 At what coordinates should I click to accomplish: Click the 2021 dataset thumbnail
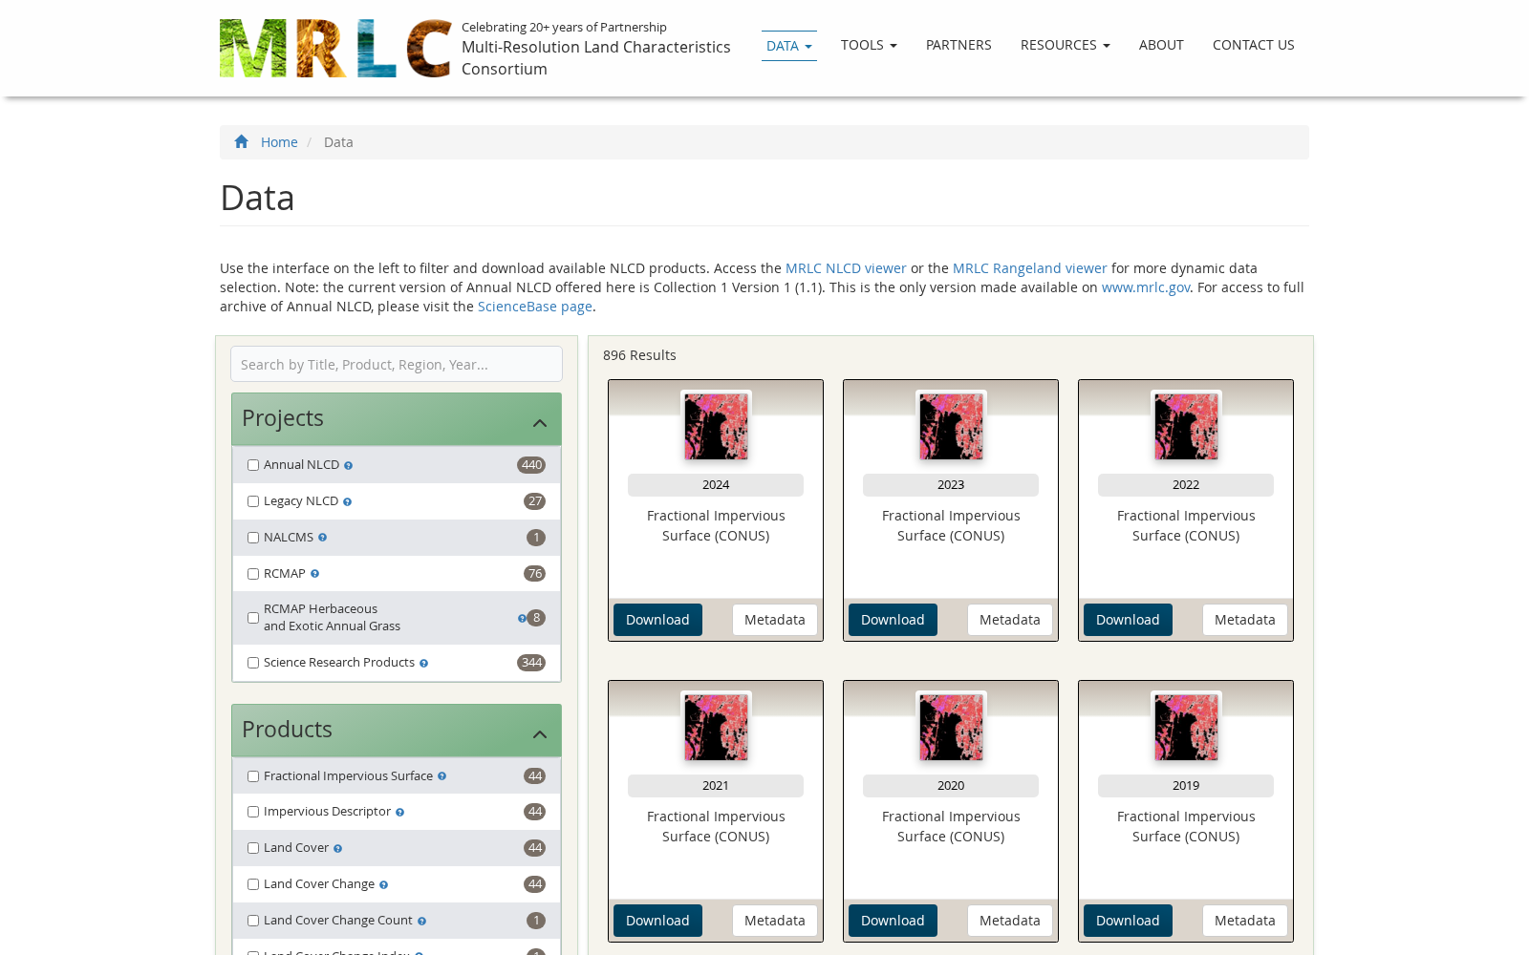coord(716,728)
